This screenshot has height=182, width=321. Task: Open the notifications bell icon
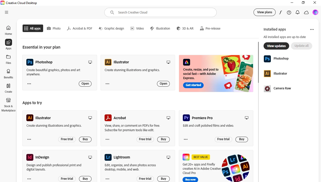(x=297, y=12)
